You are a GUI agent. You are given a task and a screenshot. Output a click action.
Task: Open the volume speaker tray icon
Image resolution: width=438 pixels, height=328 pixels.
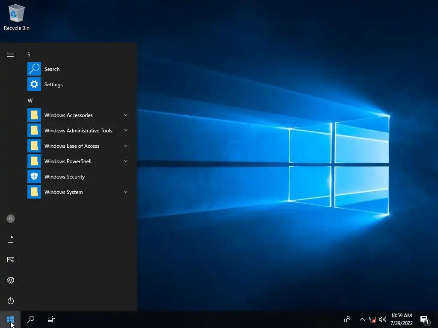coord(383,319)
